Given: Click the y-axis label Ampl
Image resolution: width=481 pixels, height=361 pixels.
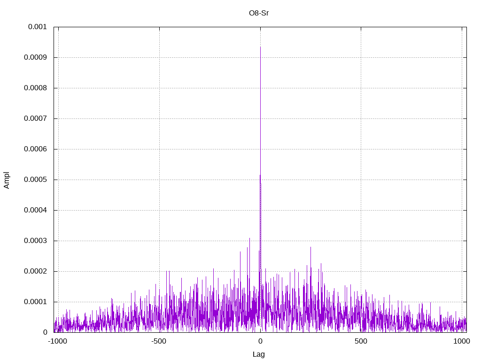Looking at the screenshot, I should 7,180.
